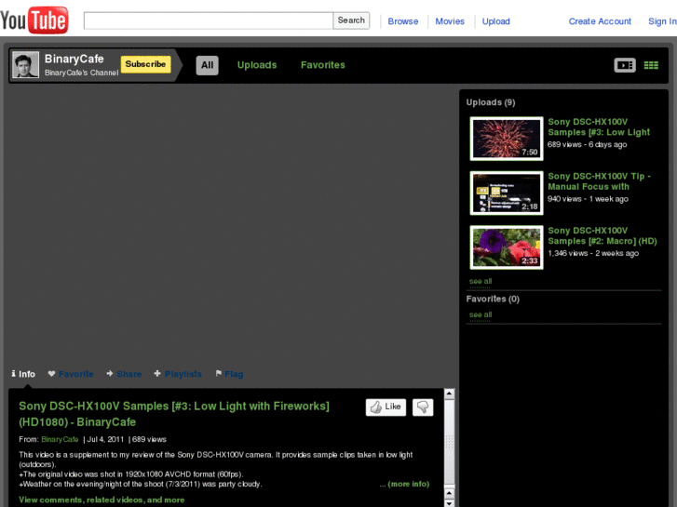The image size is (677, 507).
Task: Open the Manual Focus tip video thumbnail
Action: (507, 193)
